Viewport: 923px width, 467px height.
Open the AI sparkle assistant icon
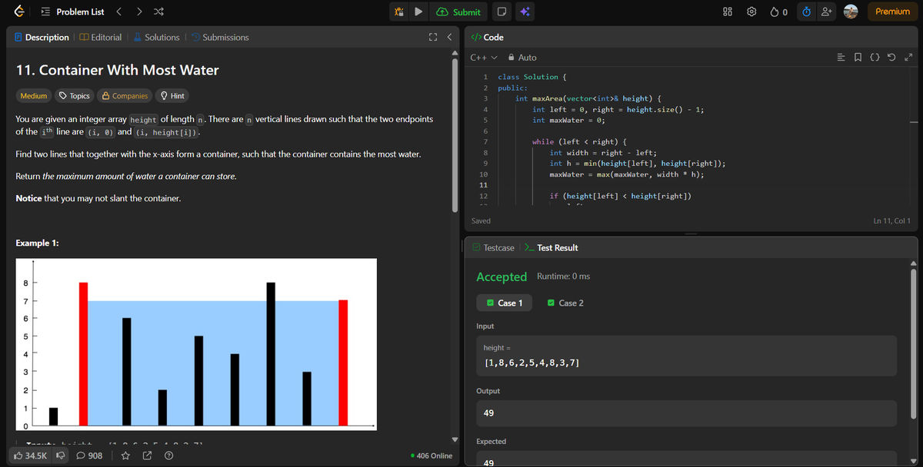pos(525,12)
